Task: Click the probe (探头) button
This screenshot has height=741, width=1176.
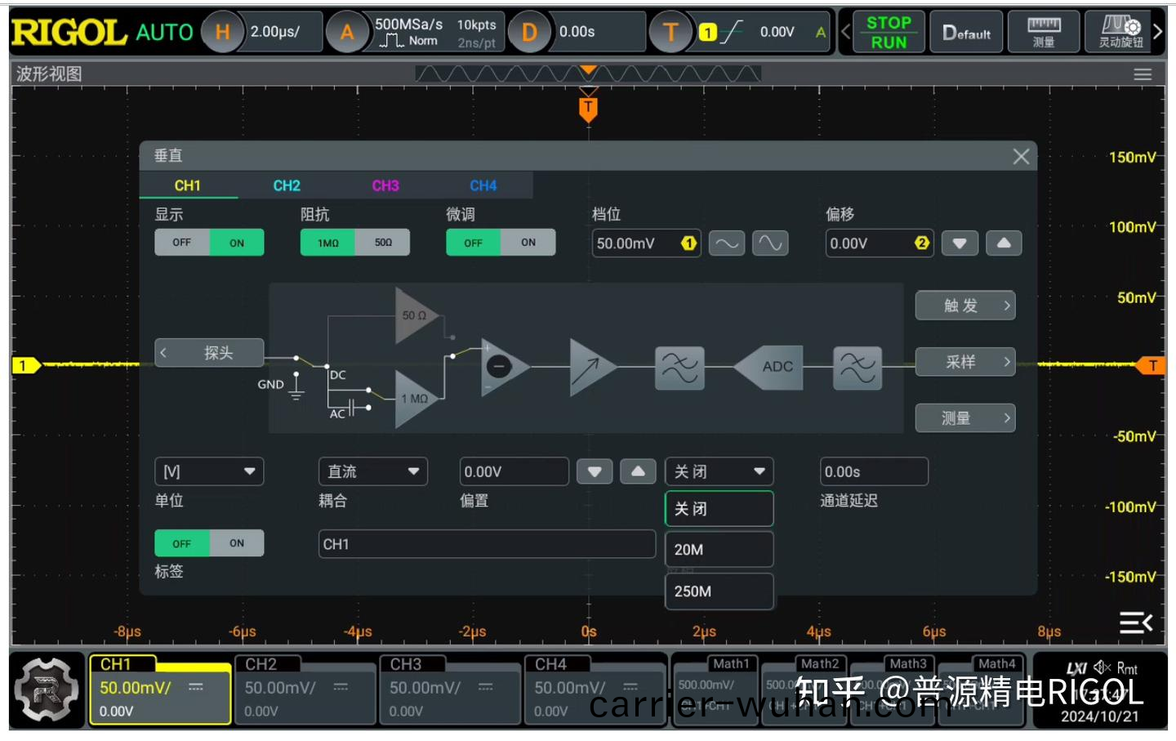Action: pyautogui.click(x=210, y=353)
